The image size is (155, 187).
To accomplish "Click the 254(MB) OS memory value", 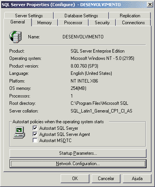I will click(78, 88).
